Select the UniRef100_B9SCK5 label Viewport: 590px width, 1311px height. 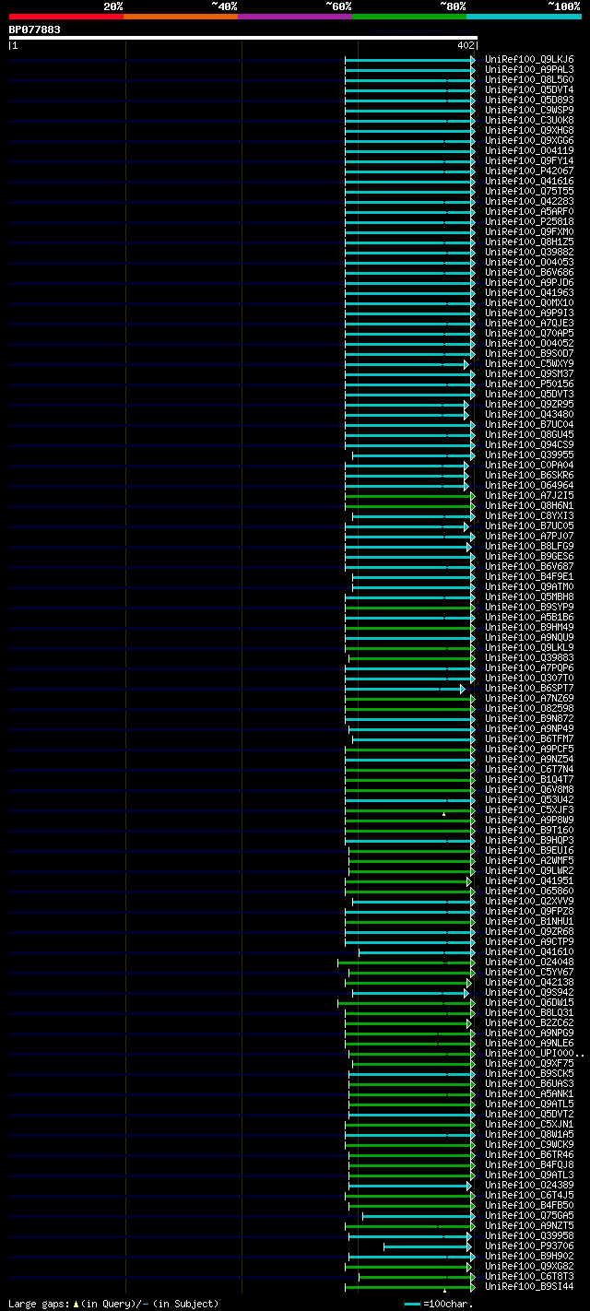[529, 1073]
